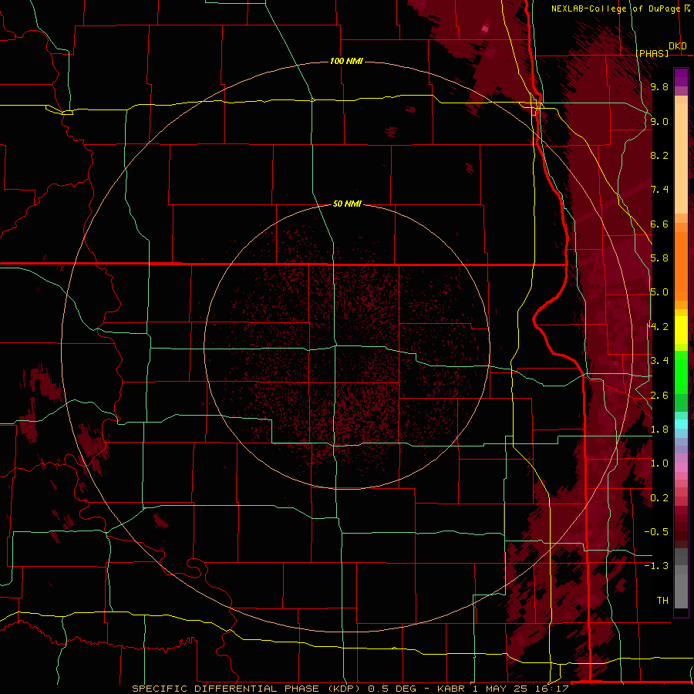
Task: Click the KABR station identifier text
Action: [452, 689]
